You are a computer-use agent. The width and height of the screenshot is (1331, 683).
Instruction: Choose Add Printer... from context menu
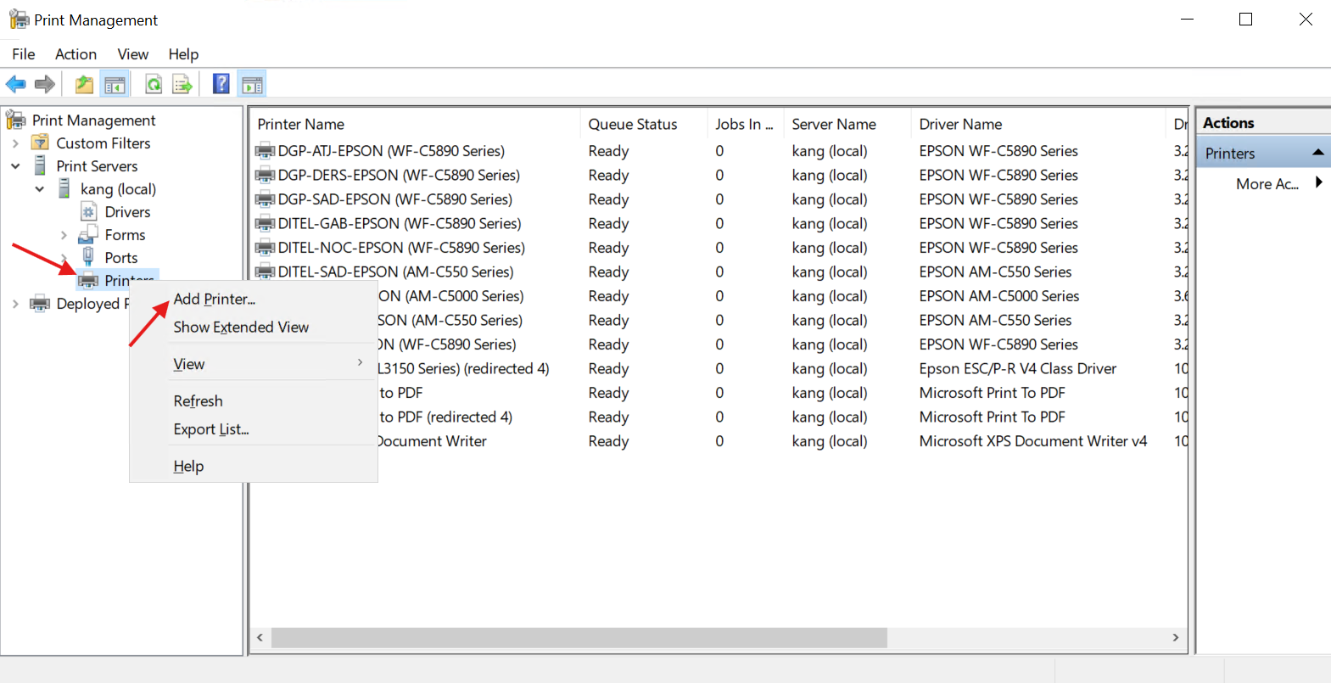click(x=214, y=300)
